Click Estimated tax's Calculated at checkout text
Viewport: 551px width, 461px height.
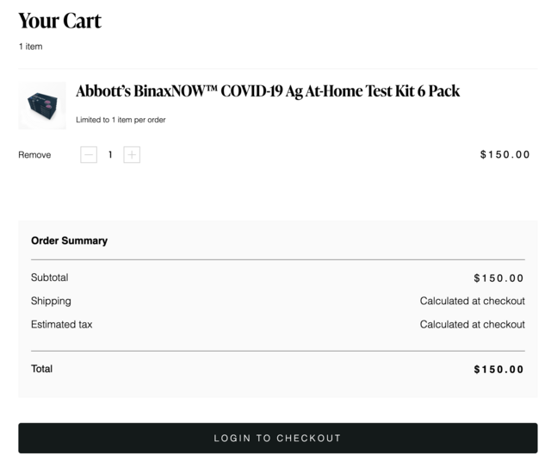pos(473,324)
